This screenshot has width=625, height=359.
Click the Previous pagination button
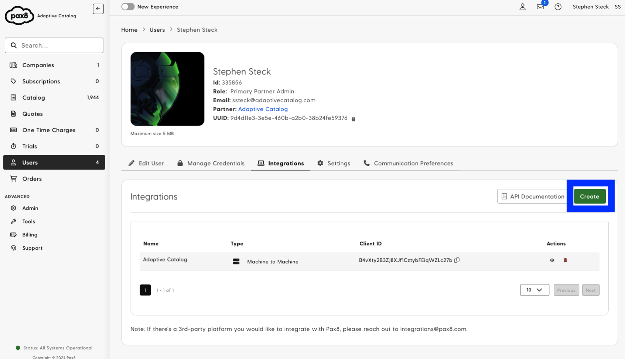click(x=566, y=290)
